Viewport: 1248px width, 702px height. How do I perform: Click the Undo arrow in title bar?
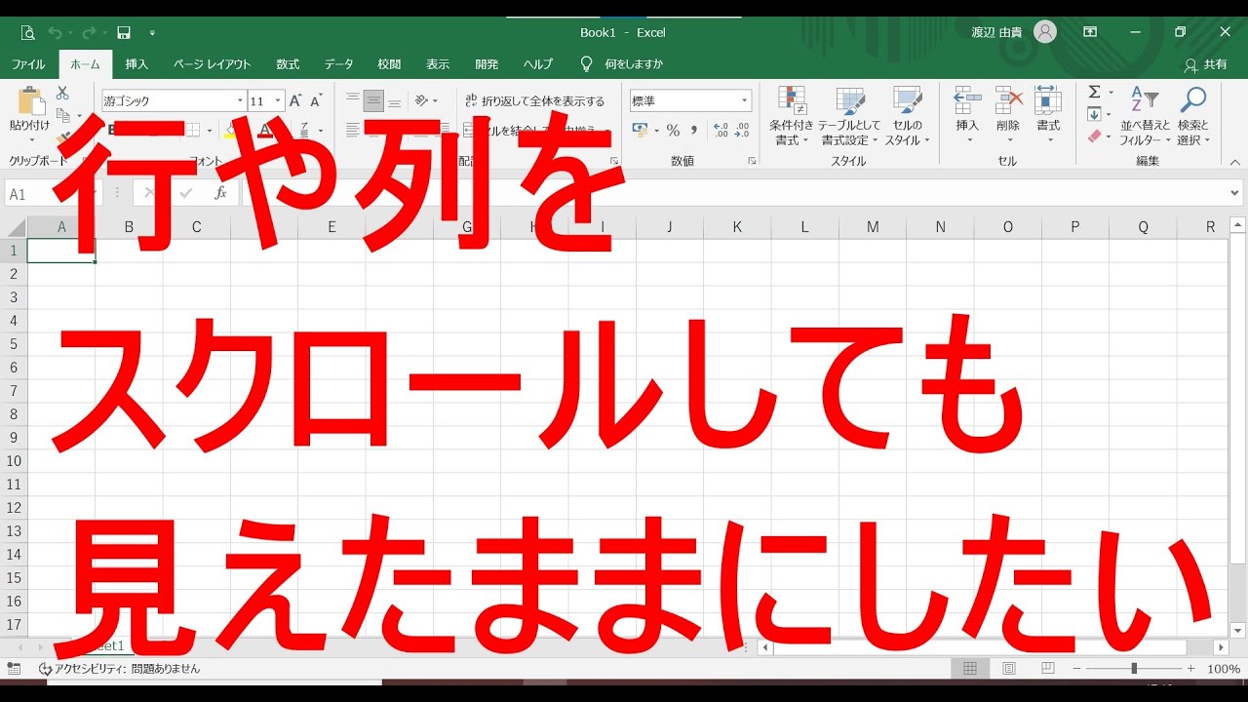(56, 33)
